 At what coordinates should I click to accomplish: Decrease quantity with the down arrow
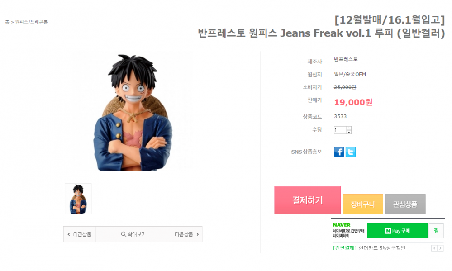(x=349, y=132)
